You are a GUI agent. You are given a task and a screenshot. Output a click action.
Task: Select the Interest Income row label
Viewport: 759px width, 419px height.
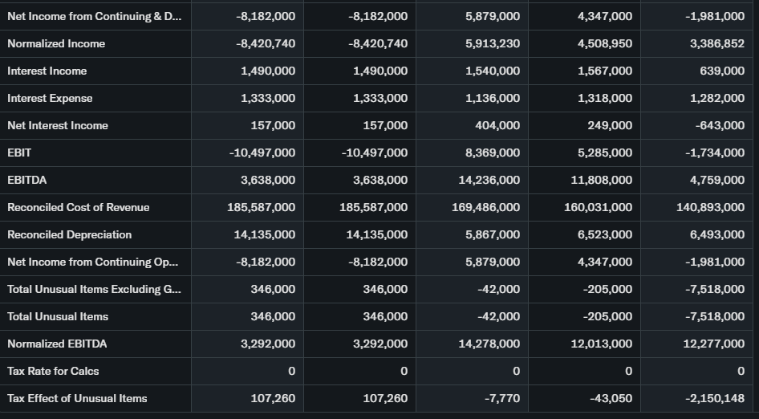47,71
